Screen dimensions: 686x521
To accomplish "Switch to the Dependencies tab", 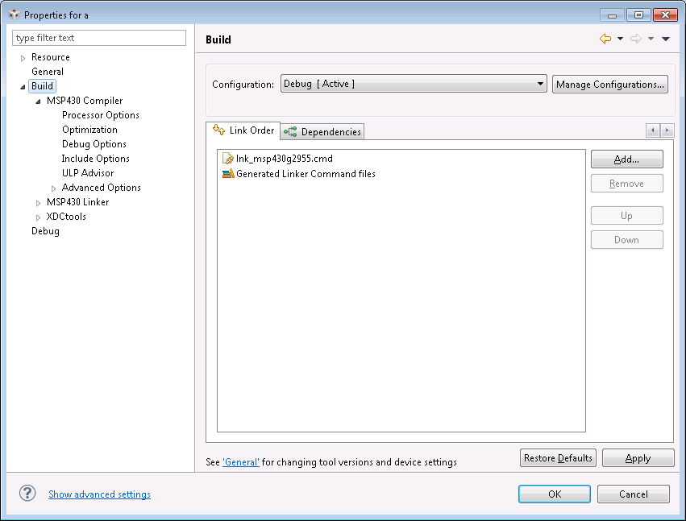I will coord(322,131).
